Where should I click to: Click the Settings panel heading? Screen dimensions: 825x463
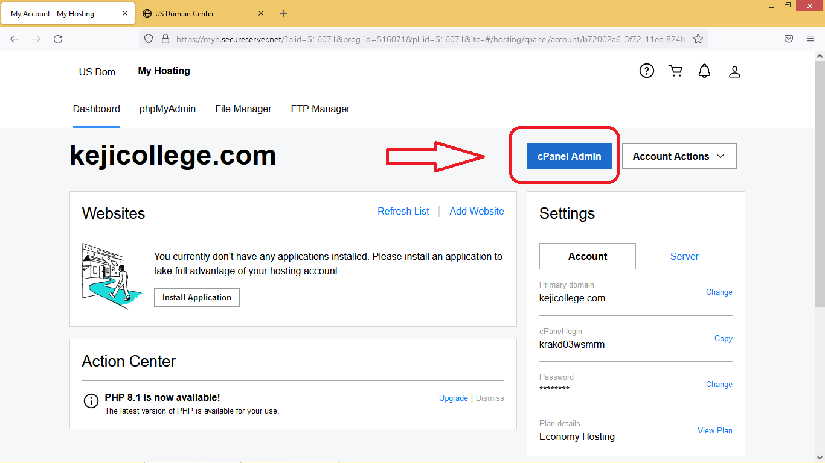[x=567, y=213]
